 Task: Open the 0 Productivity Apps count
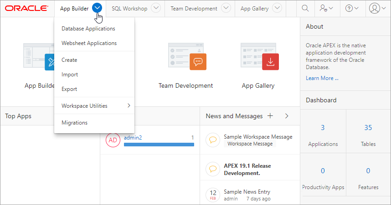(323, 170)
